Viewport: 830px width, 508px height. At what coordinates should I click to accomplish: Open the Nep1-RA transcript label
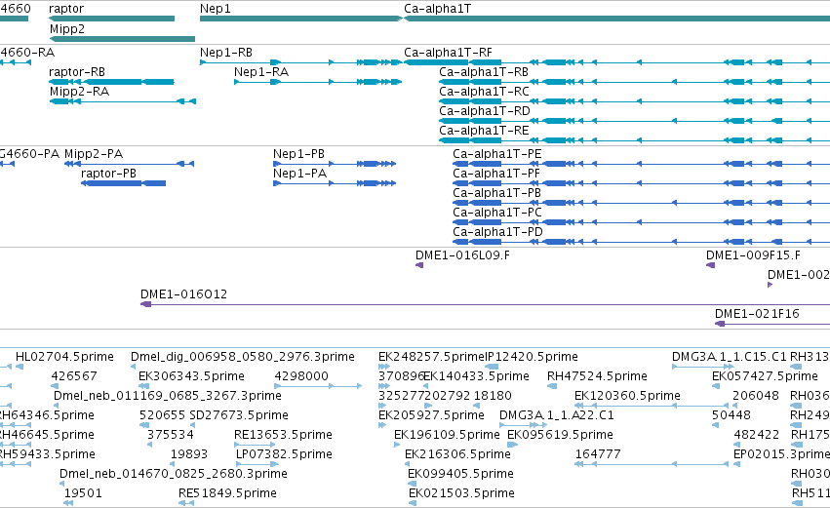pyautogui.click(x=261, y=72)
